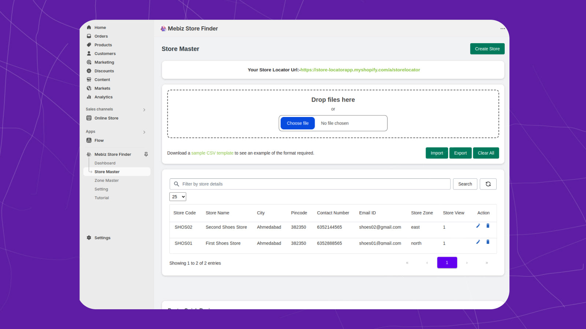Viewport: 586px width, 329px height.
Task: Open Setting in Mebiz submenu
Action: pyautogui.click(x=101, y=189)
